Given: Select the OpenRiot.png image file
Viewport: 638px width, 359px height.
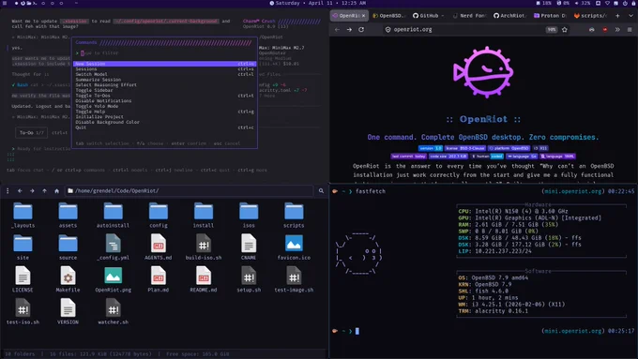Looking at the screenshot, I should (114, 279).
